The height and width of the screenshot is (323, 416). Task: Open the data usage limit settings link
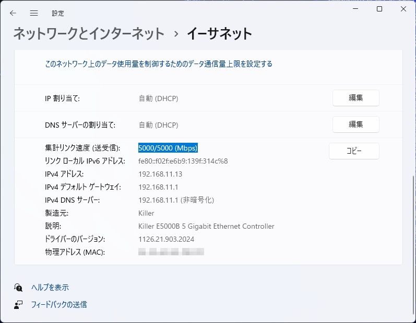(x=159, y=64)
